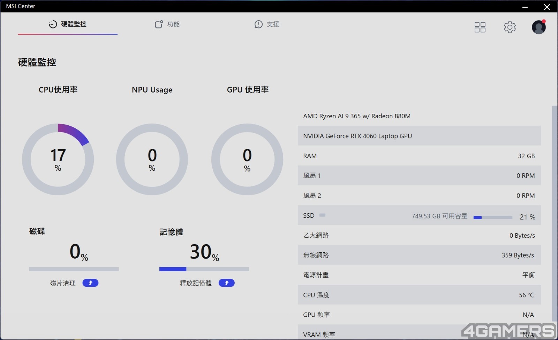Click the GPU 使用率 gauge
This screenshot has width=558, height=340.
(247, 159)
